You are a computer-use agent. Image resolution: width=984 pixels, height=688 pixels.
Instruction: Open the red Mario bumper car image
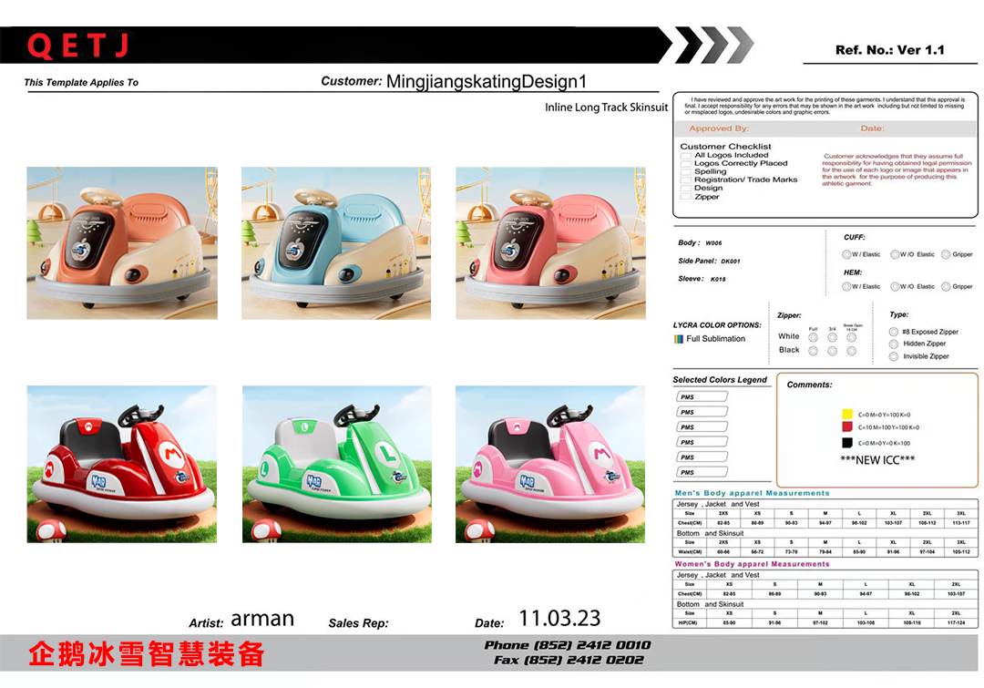pos(122,464)
